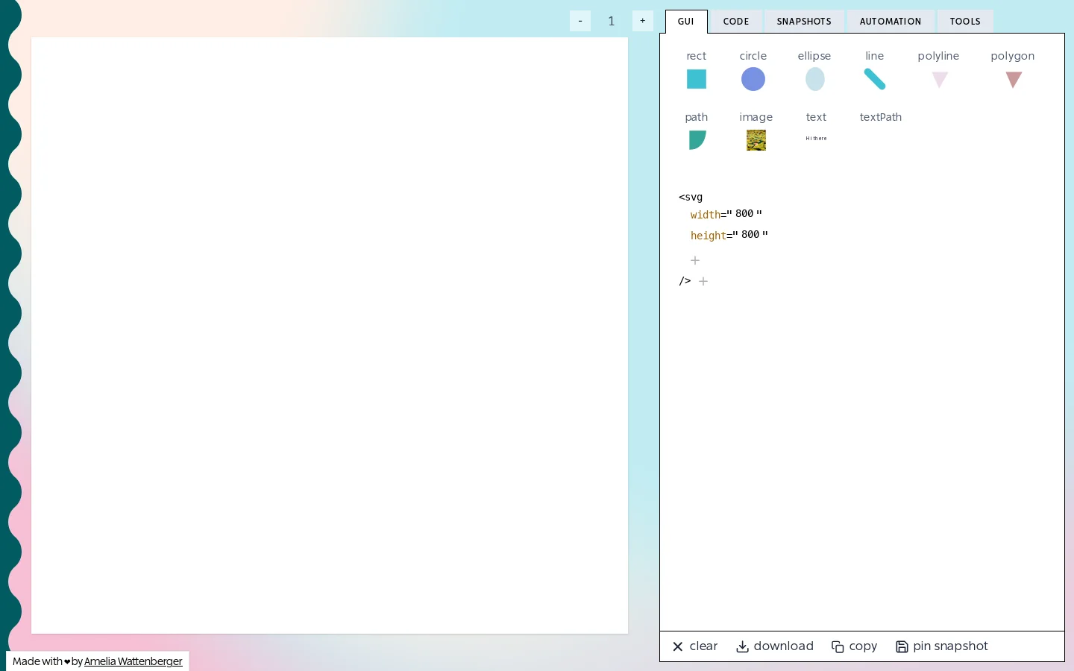Screen dimensions: 1074x671
Task: Click the height attribute name
Action: pos(709,236)
